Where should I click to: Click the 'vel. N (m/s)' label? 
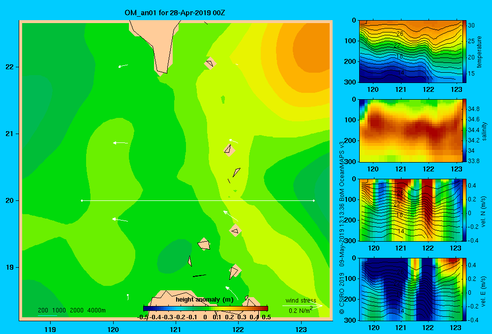coord(484,212)
